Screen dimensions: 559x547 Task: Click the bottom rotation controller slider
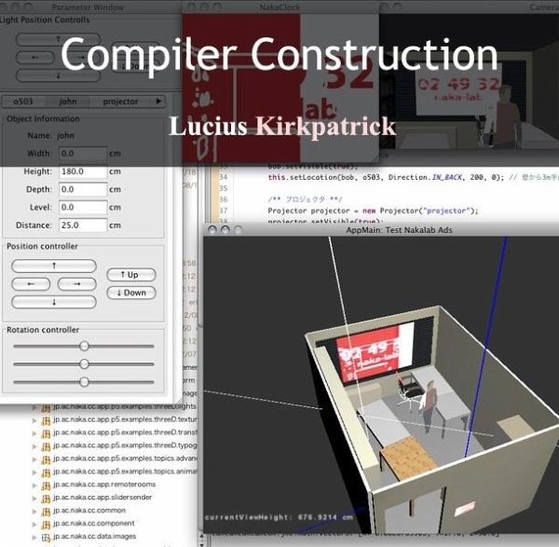(x=84, y=381)
